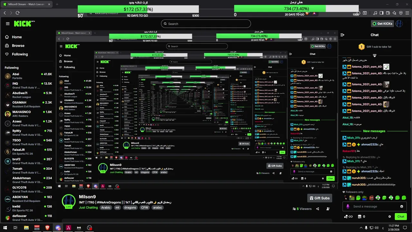Open chat settings gear icon

pyautogui.click(x=389, y=217)
